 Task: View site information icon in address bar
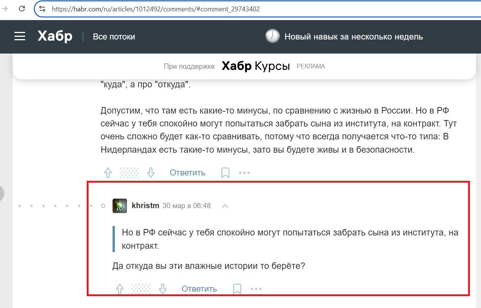click(42, 9)
